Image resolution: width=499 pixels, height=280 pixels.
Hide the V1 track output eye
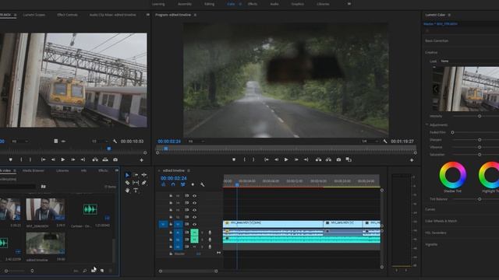click(194, 225)
